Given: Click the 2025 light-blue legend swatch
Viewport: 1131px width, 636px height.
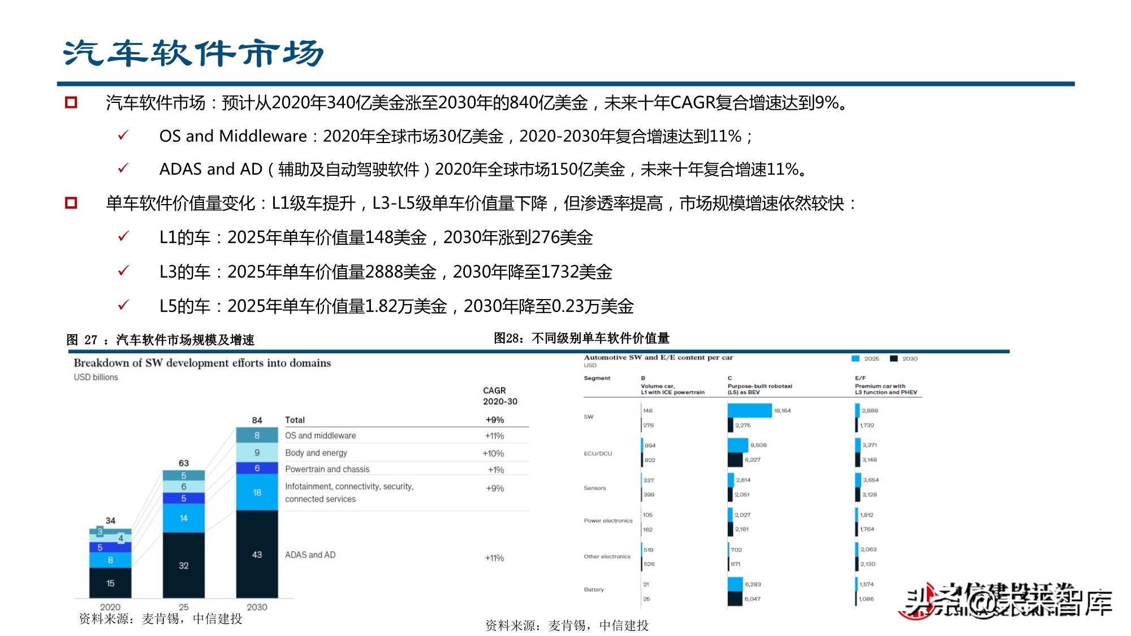Looking at the screenshot, I should point(856,358).
